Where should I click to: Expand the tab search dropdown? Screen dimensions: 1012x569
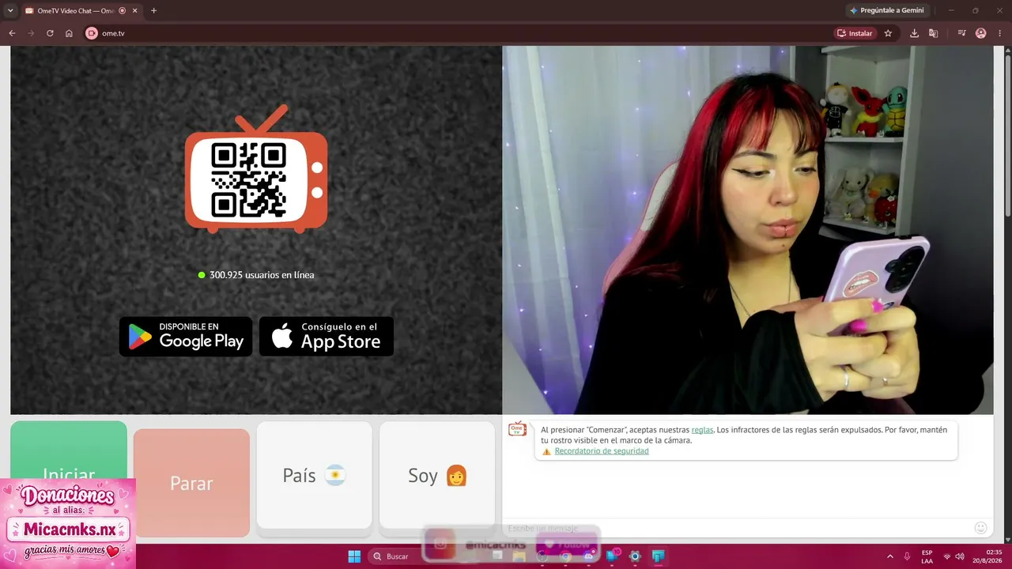pos(10,10)
